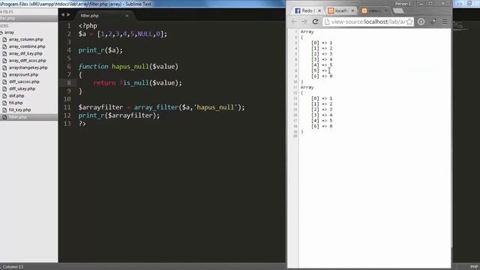Switch to the third Chrome tab
480x270 pixels.
pyautogui.click(x=374, y=10)
